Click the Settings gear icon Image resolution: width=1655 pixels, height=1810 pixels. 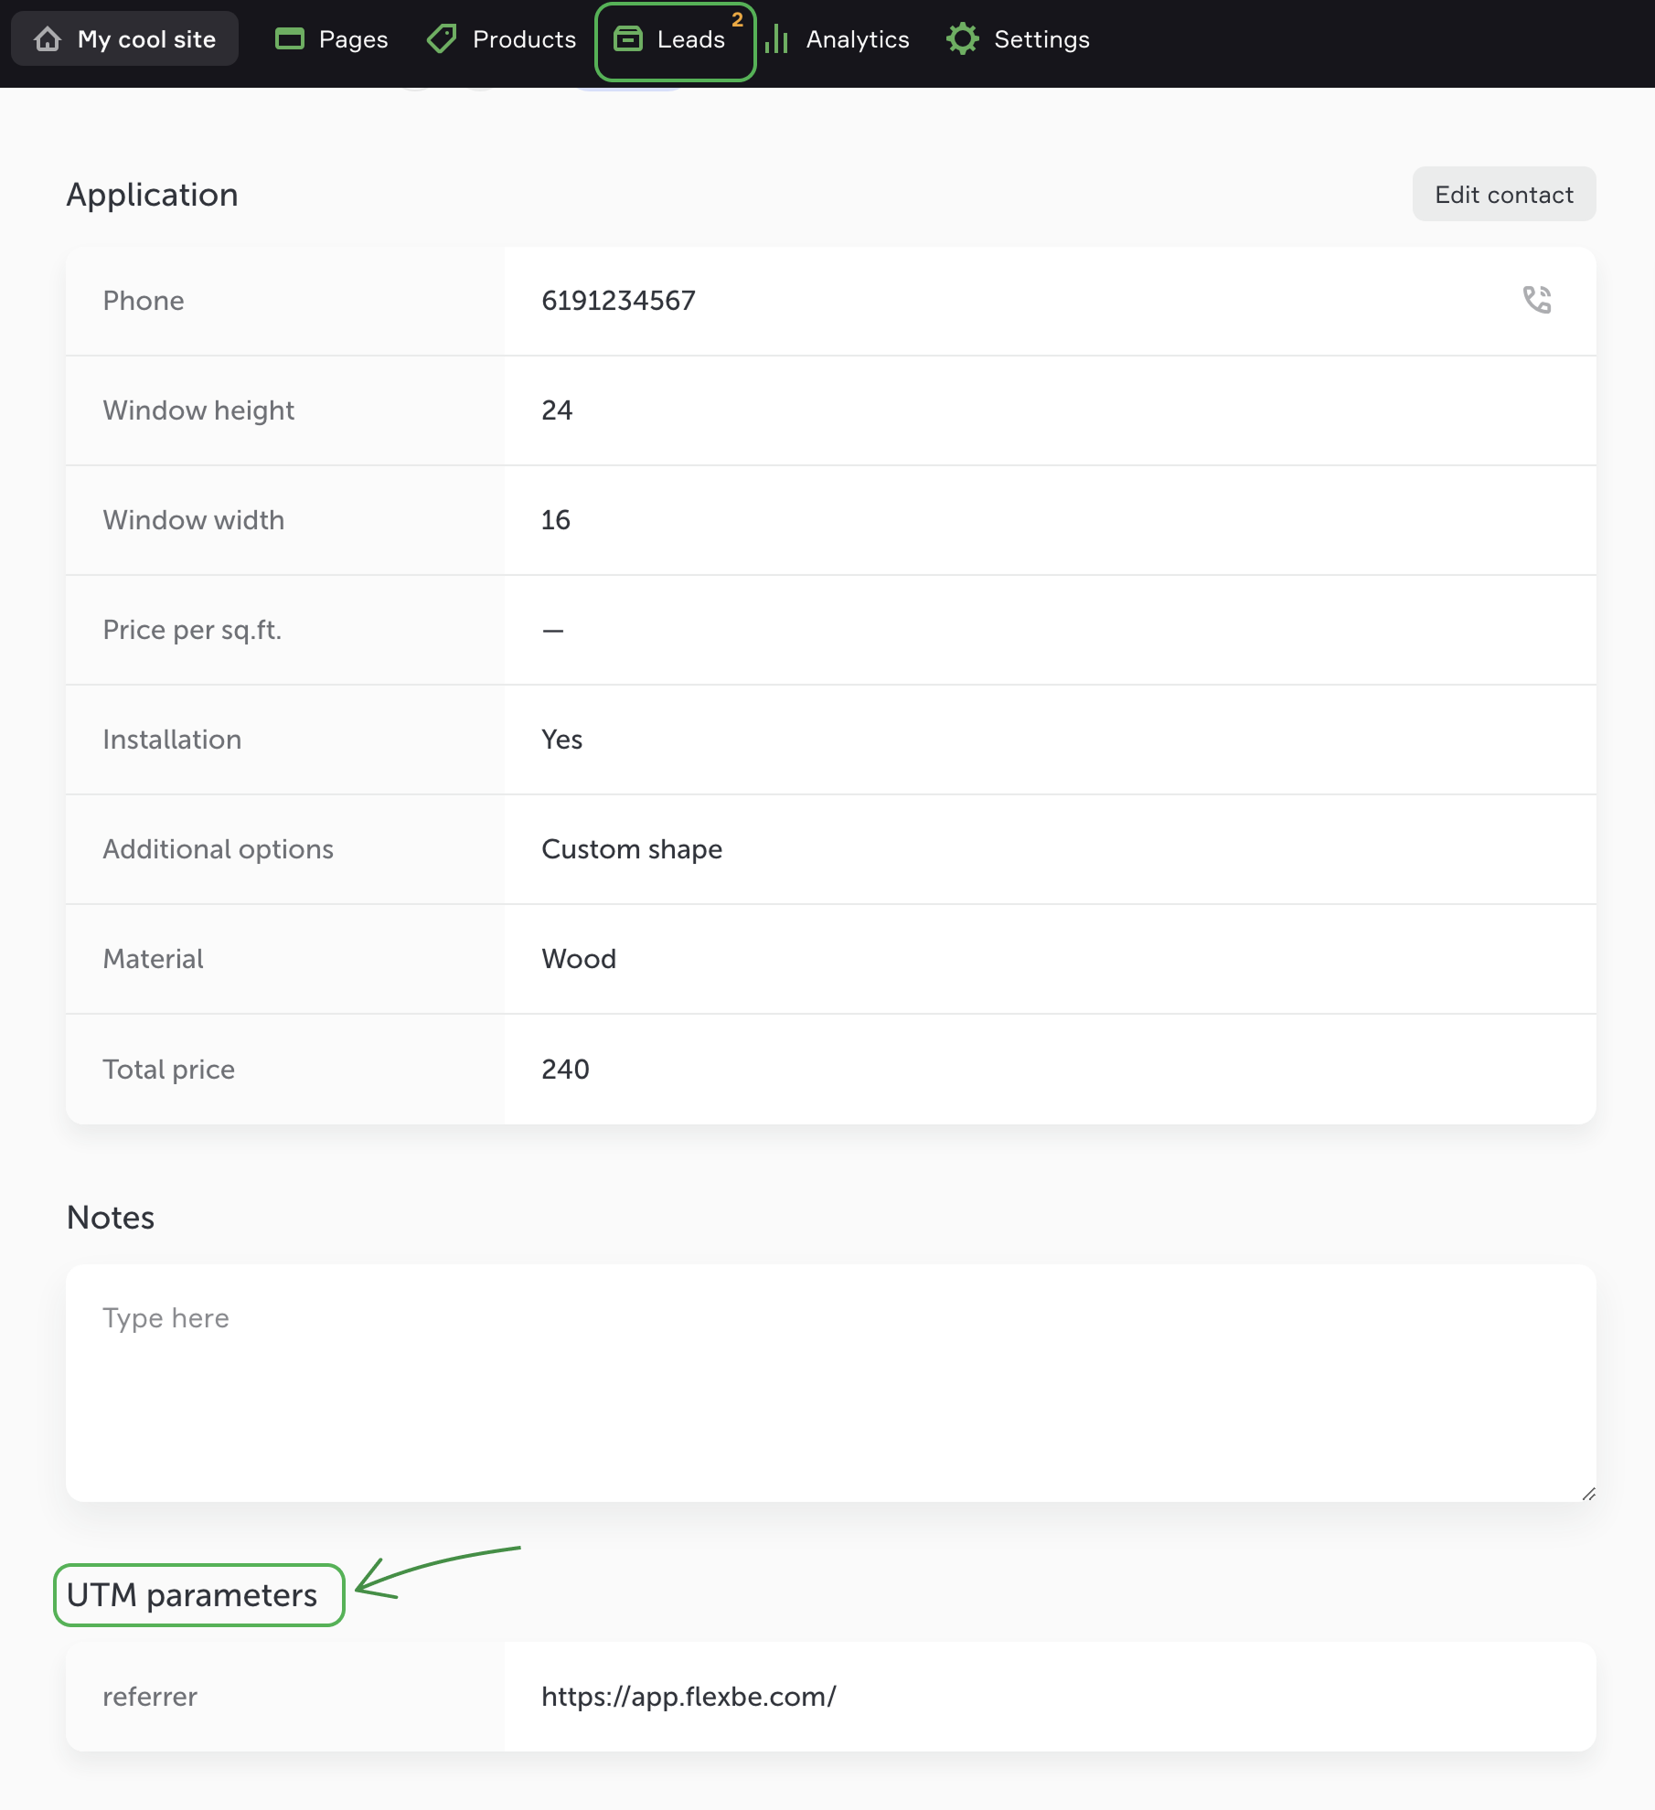click(x=962, y=39)
